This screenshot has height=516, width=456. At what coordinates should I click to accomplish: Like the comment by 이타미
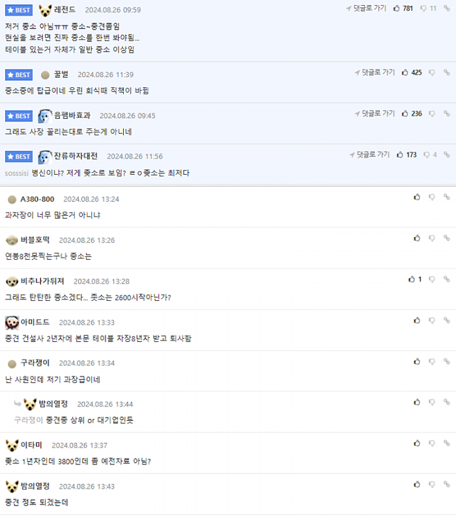(417, 444)
